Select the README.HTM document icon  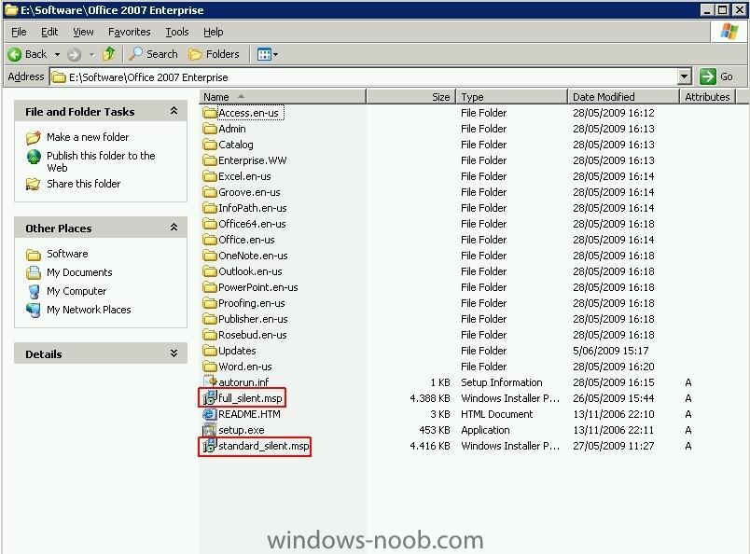pyautogui.click(x=210, y=414)
